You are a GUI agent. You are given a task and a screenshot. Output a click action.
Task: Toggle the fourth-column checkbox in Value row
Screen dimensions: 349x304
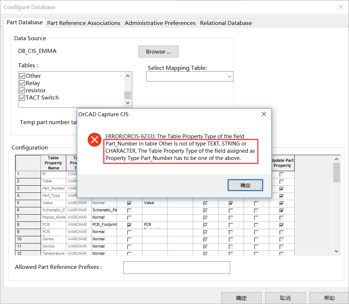[x=129, y=203]
